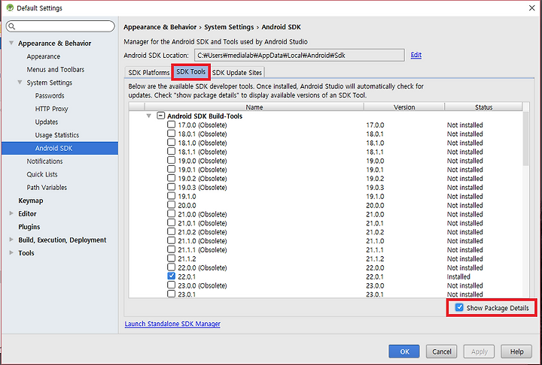Open Launch Standalone SDK Manager link
The width and height of the screenshot is (542, 365).
tap(172, 324)
